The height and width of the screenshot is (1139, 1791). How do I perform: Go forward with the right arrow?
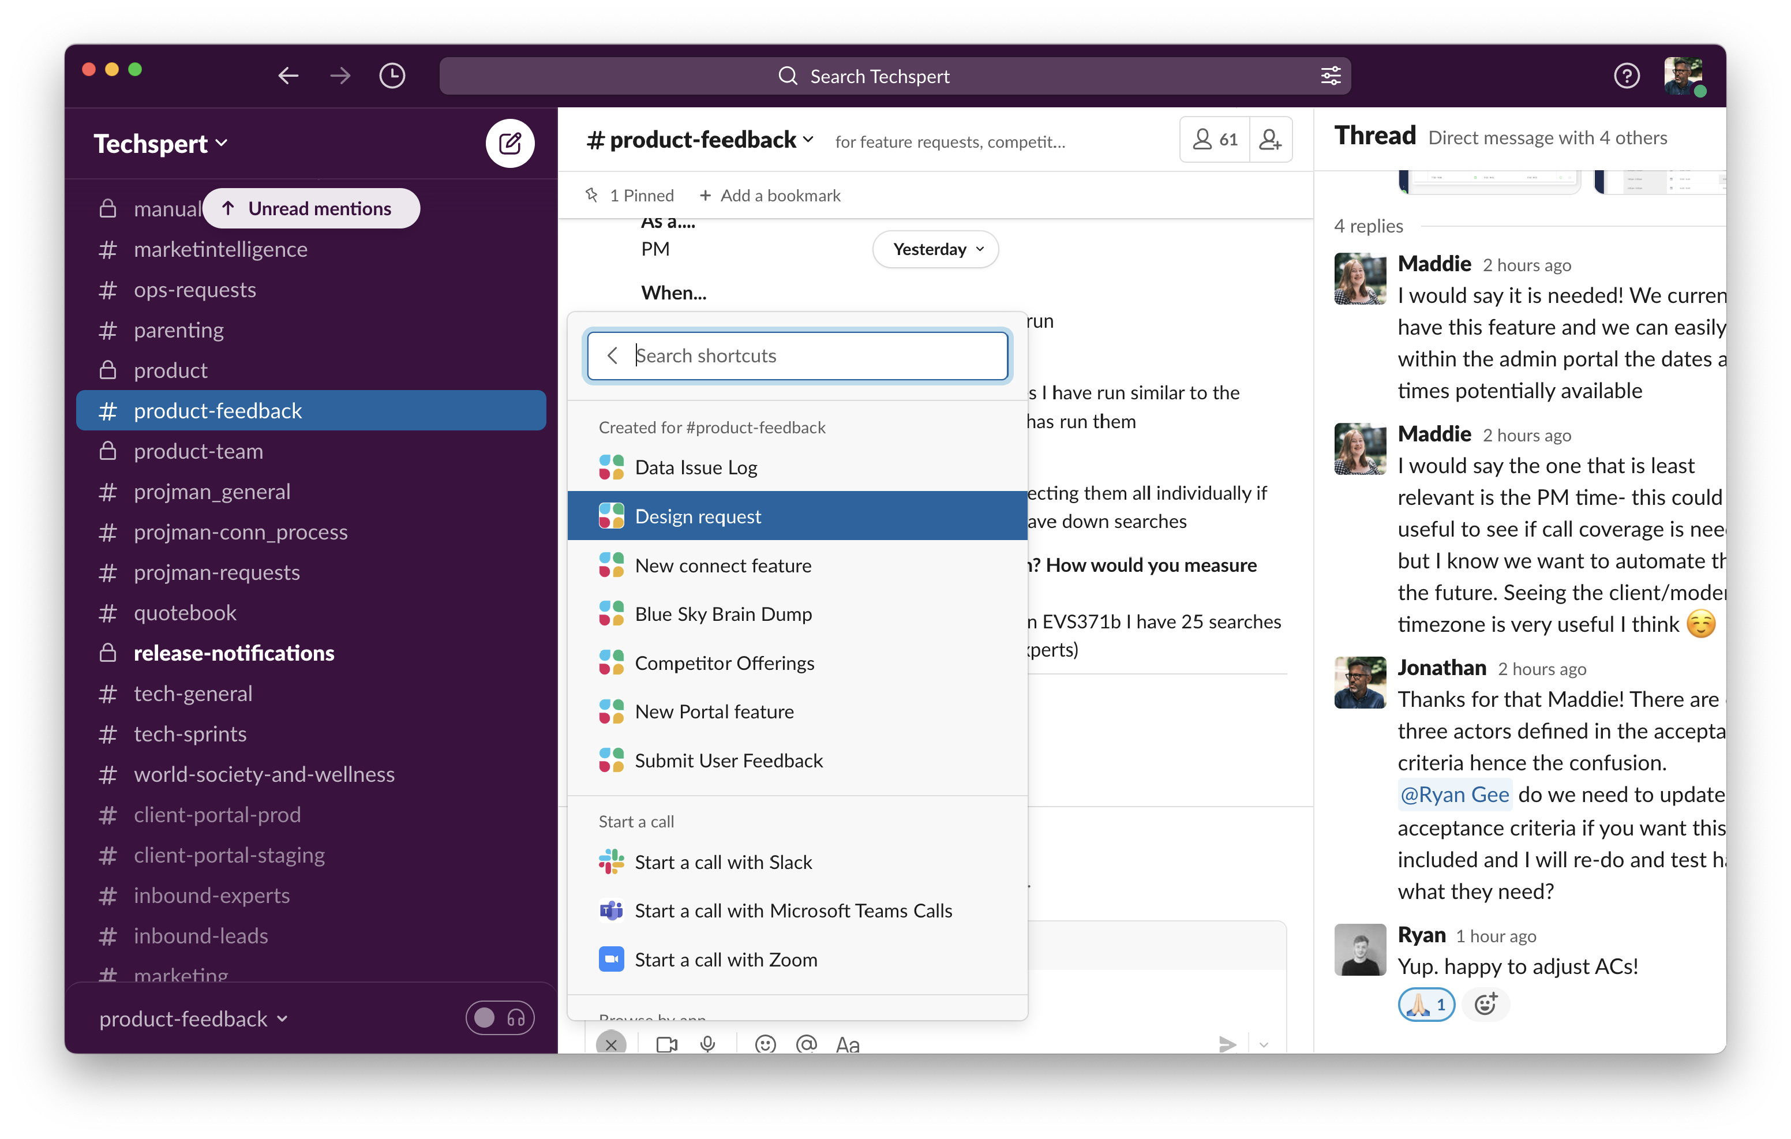[340, 76]
